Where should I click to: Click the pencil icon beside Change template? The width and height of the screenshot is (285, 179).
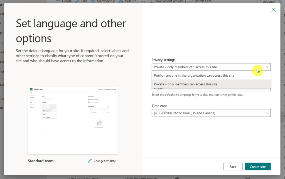[90, 161]
